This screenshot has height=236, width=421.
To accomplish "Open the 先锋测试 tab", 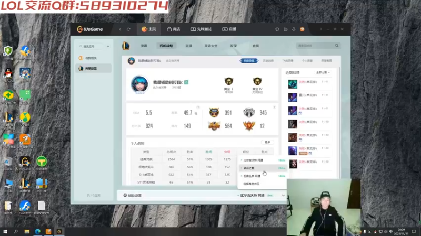I will point(201,29).
